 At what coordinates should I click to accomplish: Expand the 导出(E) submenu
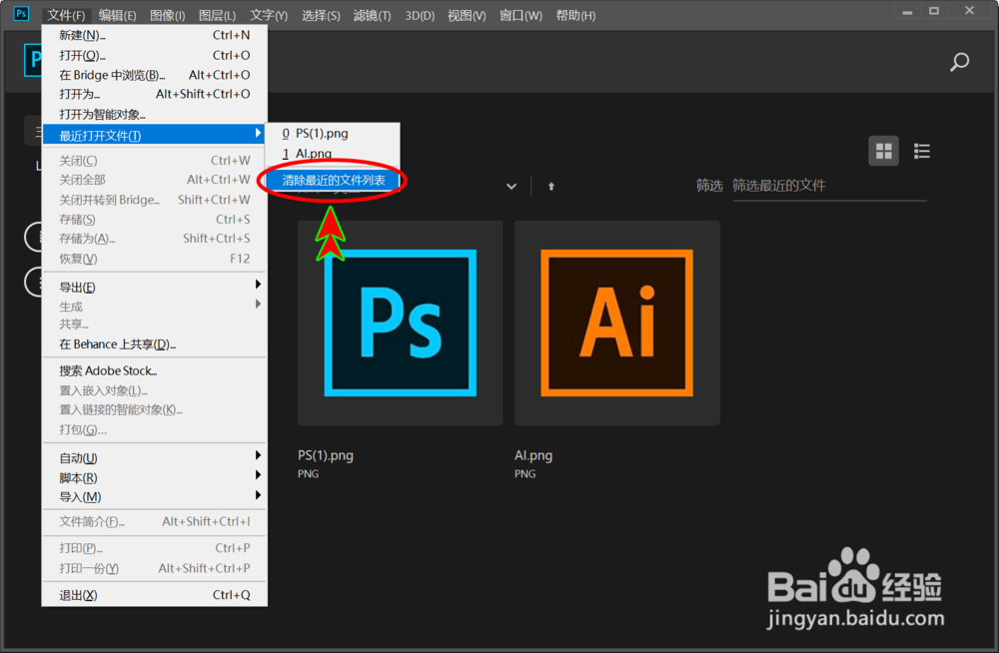(154, 287)
